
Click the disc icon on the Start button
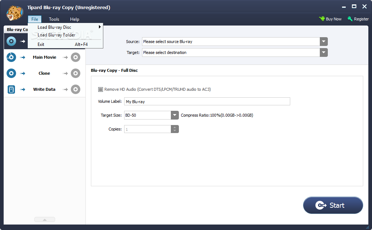coord(321,205)
